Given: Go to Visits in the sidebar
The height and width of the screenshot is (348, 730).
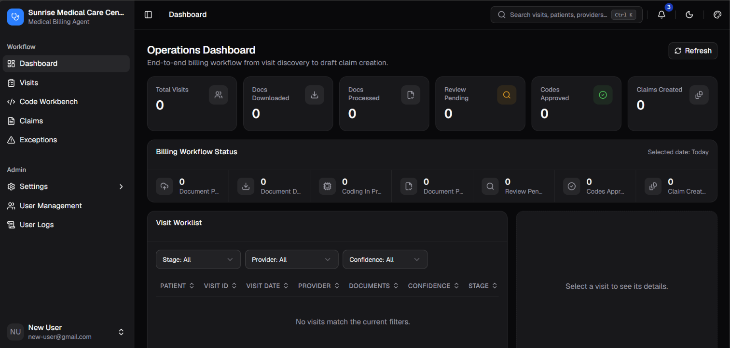Looking at the screenshot, I should coord(67,83).
